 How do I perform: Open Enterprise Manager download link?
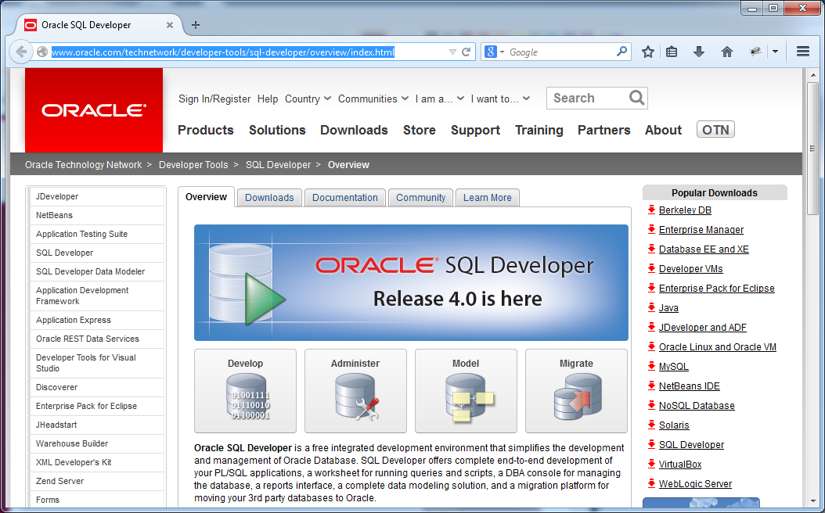(701, 230)
